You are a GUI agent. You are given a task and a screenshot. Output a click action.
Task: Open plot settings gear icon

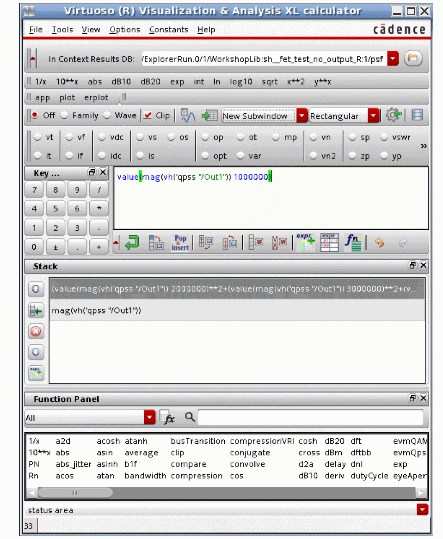(394, 115)
